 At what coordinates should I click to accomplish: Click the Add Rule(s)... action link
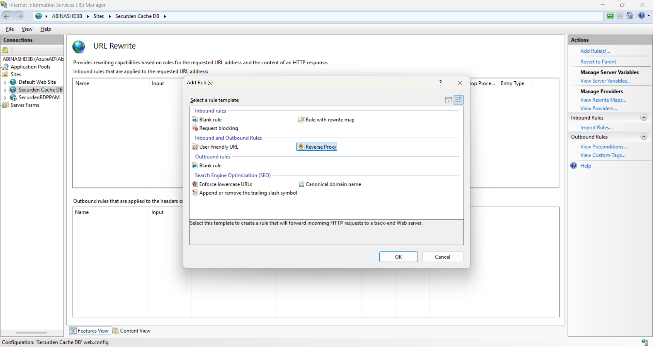pyautogui.click(x=595, y=51)
